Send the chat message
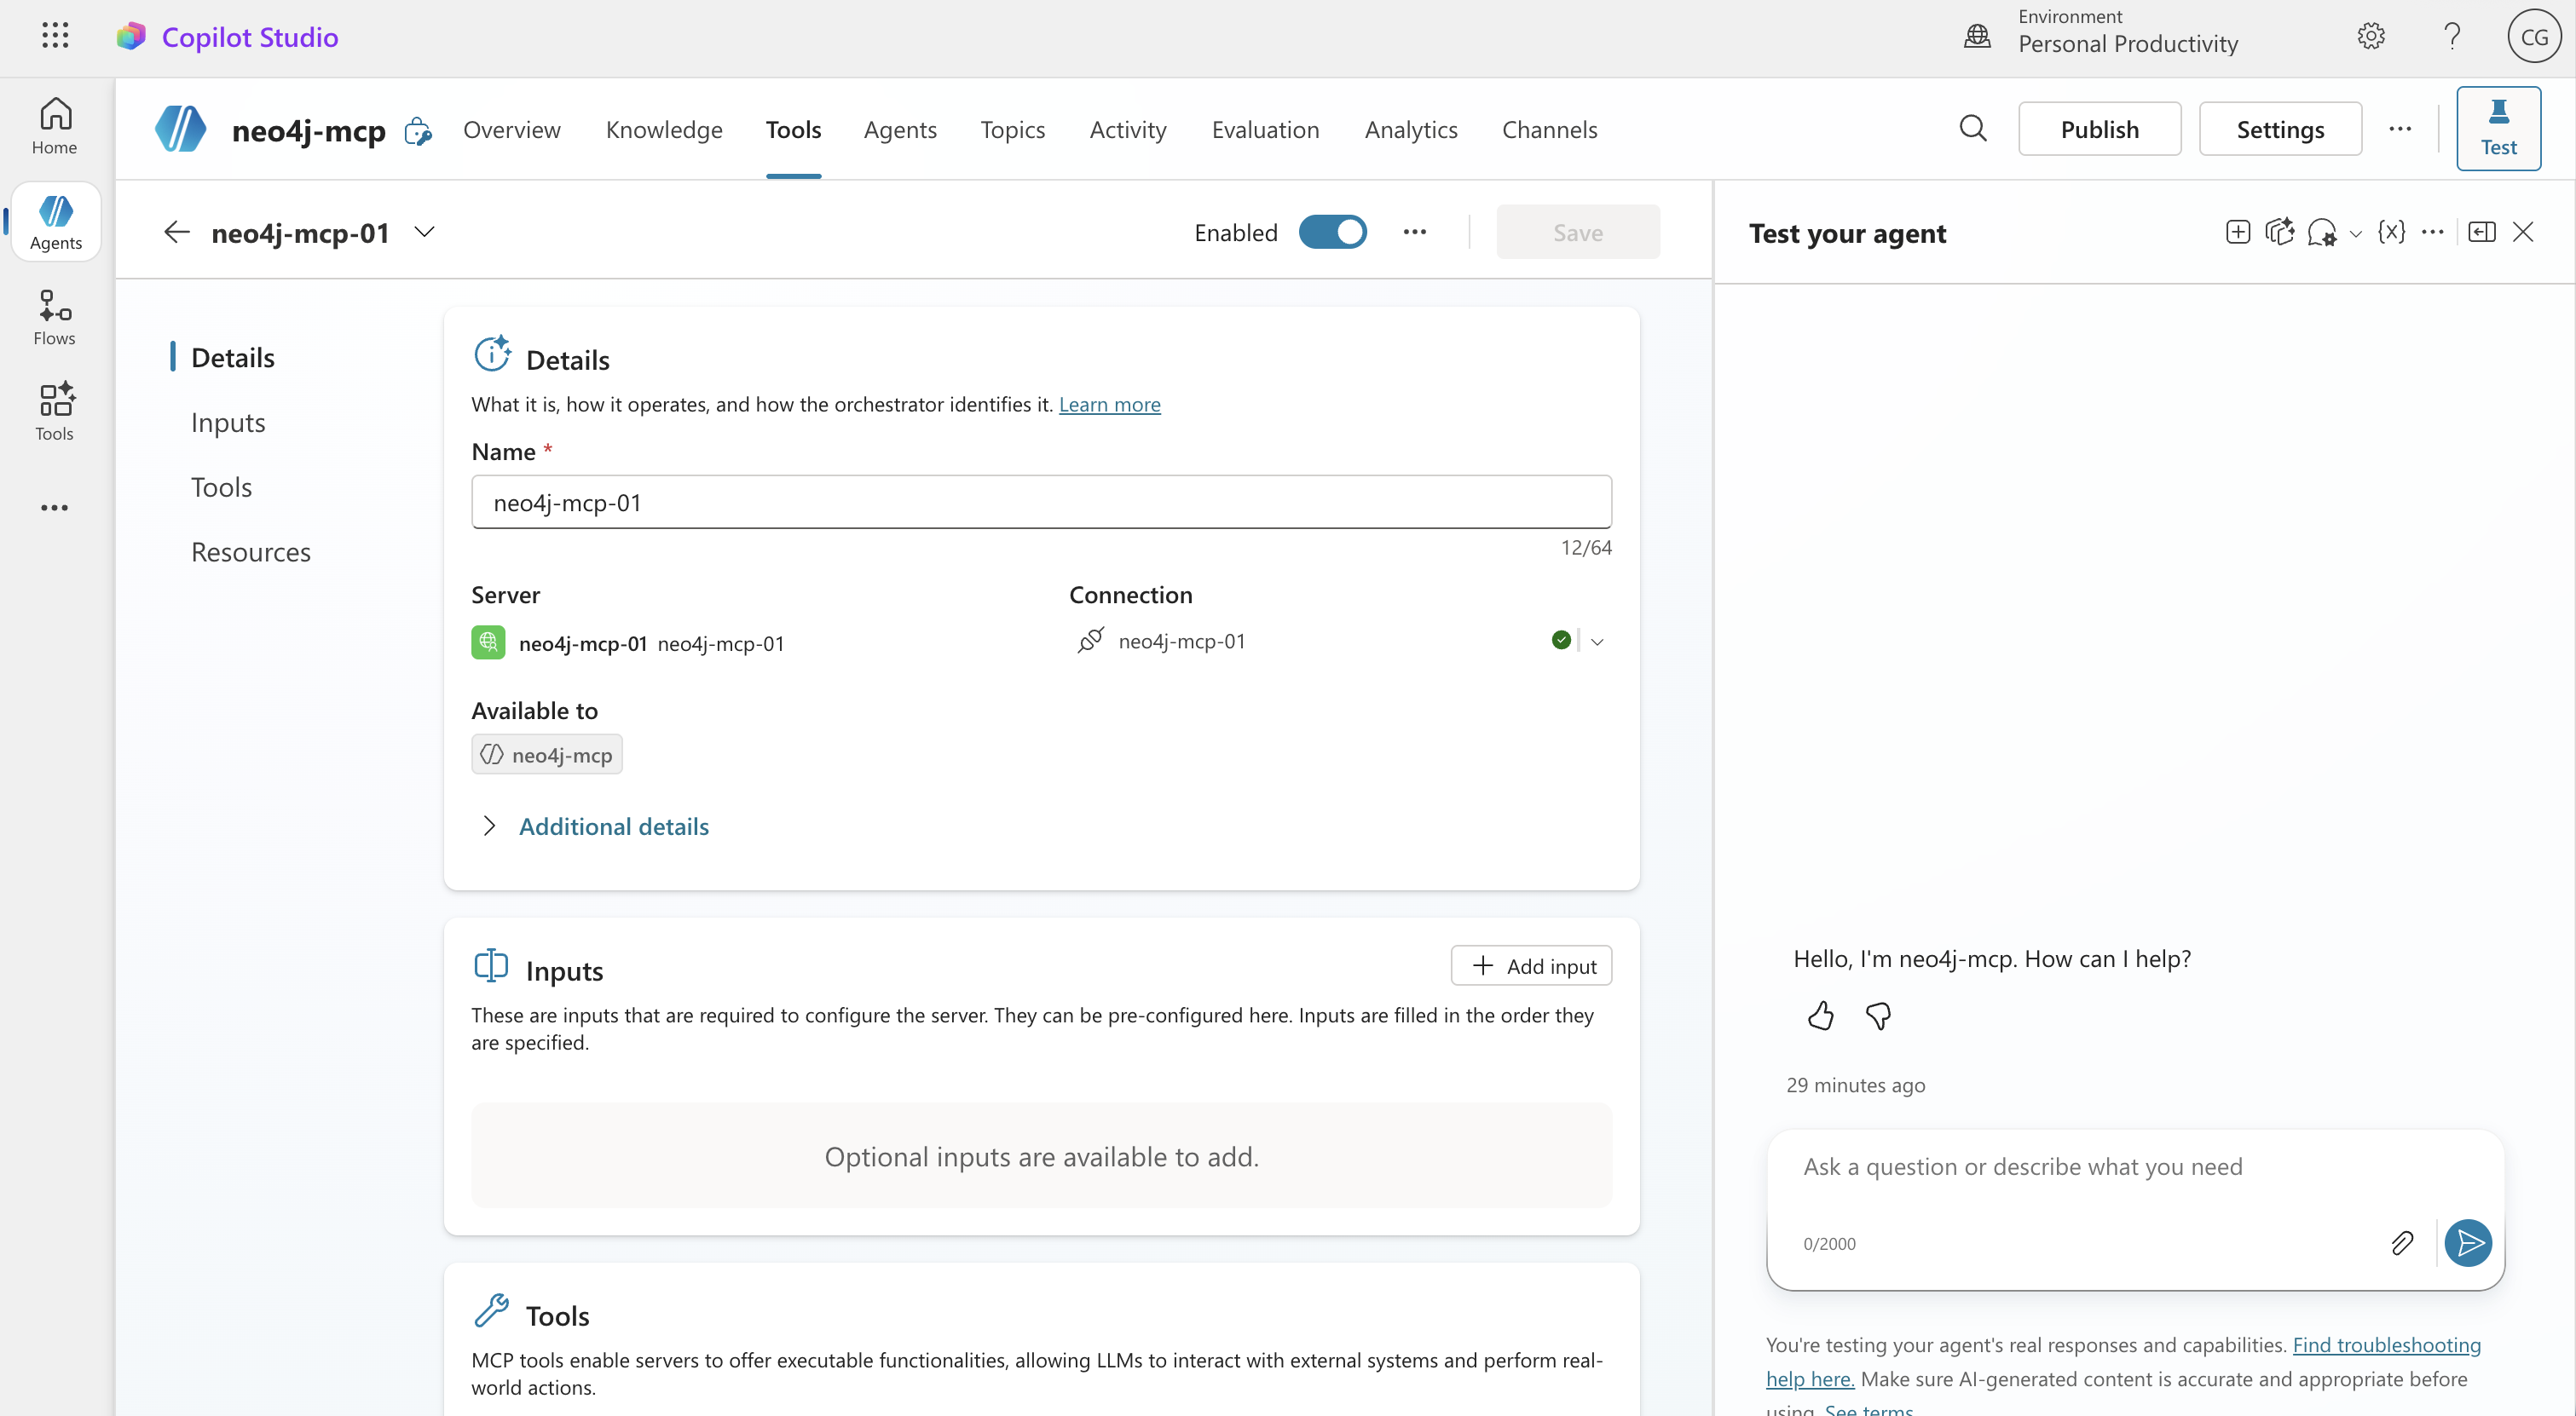 tap(2467, 1243)
